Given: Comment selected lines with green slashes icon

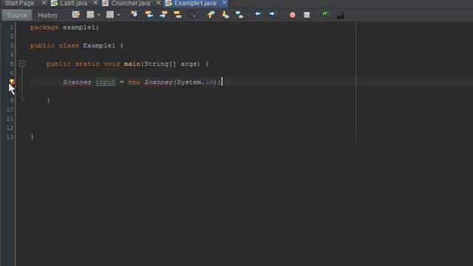Looking at the screenshot, I should [325, 14].
